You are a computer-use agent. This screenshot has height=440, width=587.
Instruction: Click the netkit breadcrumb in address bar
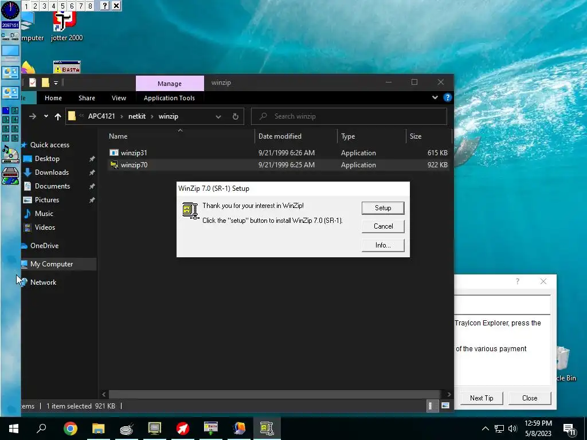click(x=136, y=116)
